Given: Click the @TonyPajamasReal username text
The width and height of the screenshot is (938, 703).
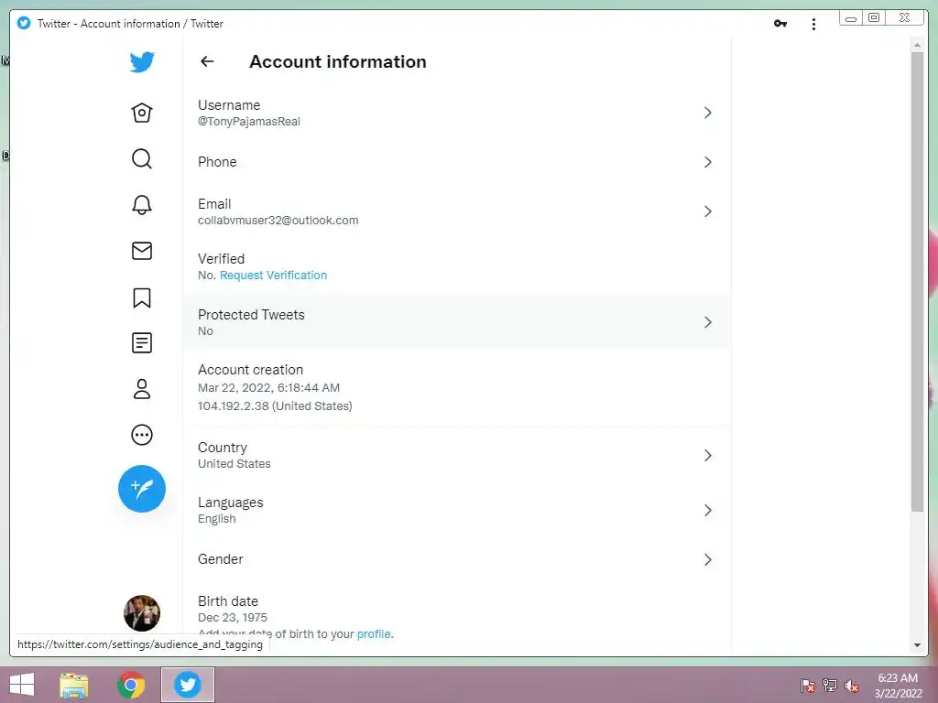Looking at the screenshot, I should tap(249, 122).
